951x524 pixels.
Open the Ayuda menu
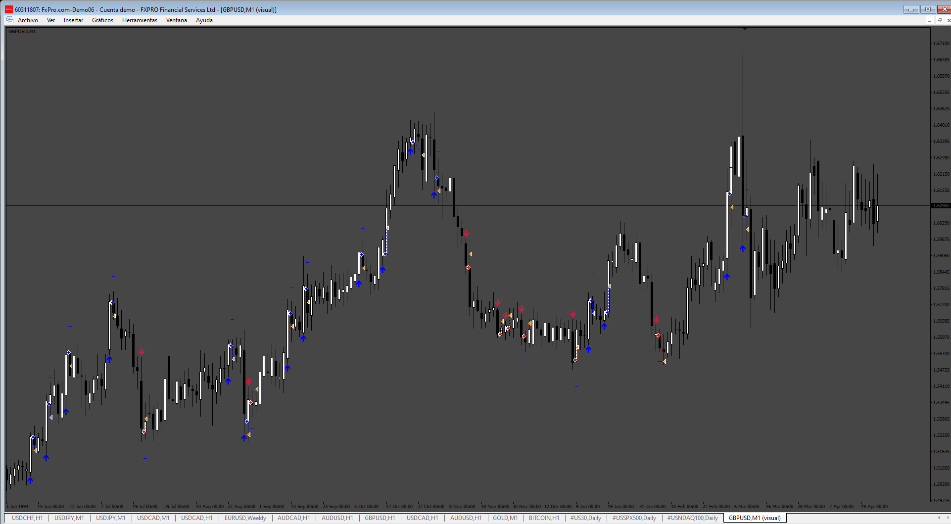pyautogui.click(x=204, y=20)
